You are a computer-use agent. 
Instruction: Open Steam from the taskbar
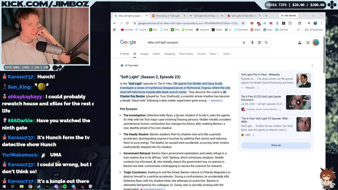(39, 187)
